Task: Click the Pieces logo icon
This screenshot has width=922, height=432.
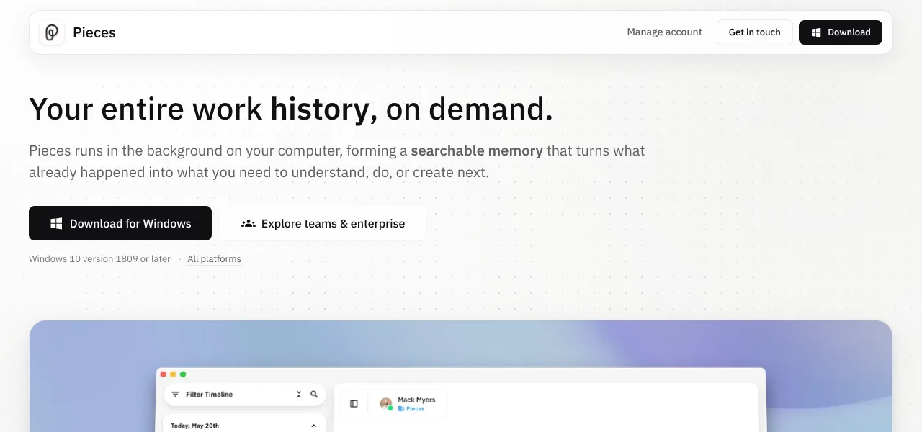Action: (52, 32)
